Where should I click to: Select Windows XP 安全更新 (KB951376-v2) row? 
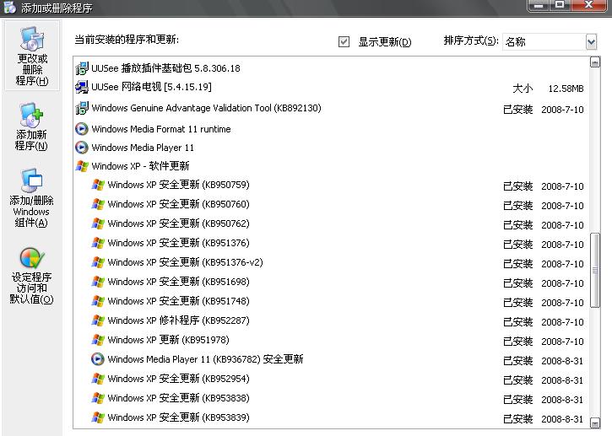click(x=331, y=262)
